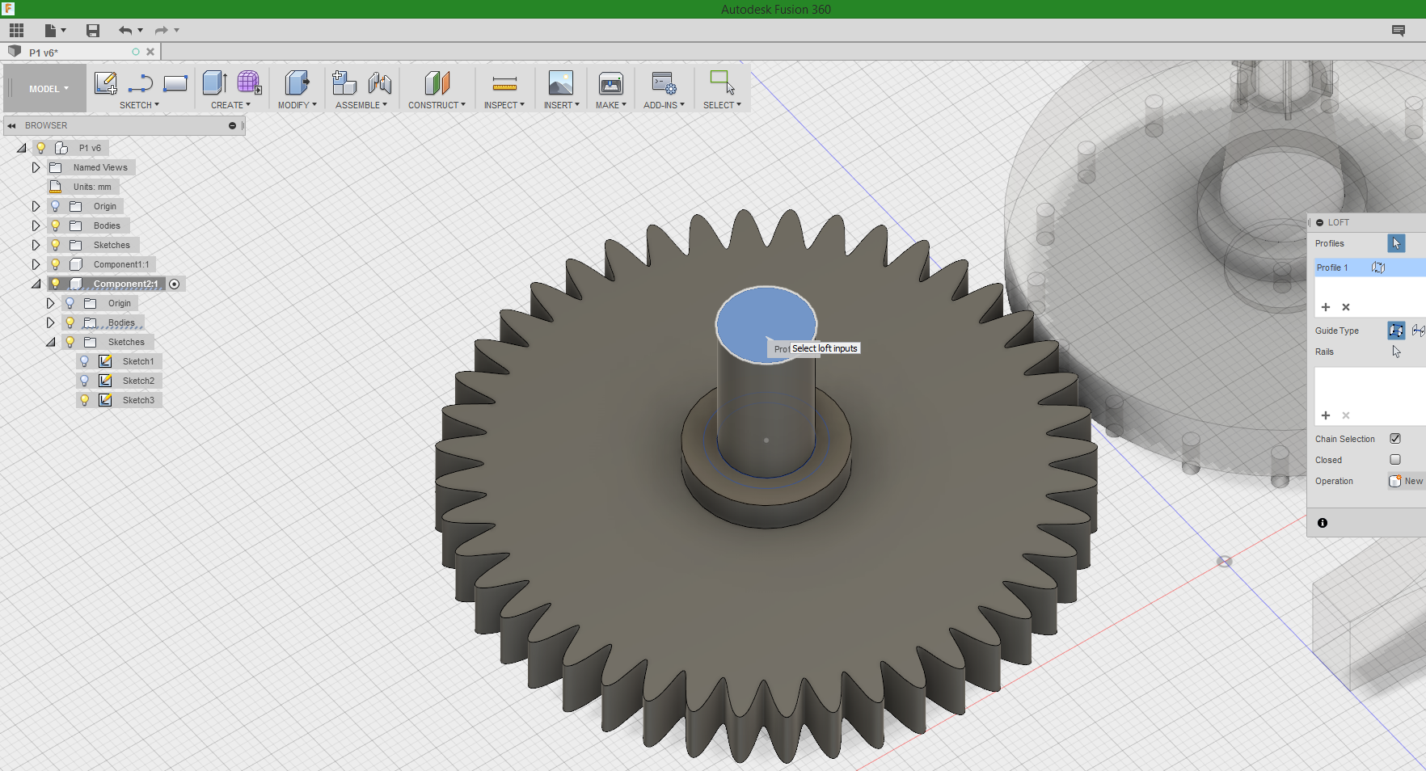This screenshot has height=771, width=1426.
Task: Collapse the P1 v6 root node
Action: [22, 148]
